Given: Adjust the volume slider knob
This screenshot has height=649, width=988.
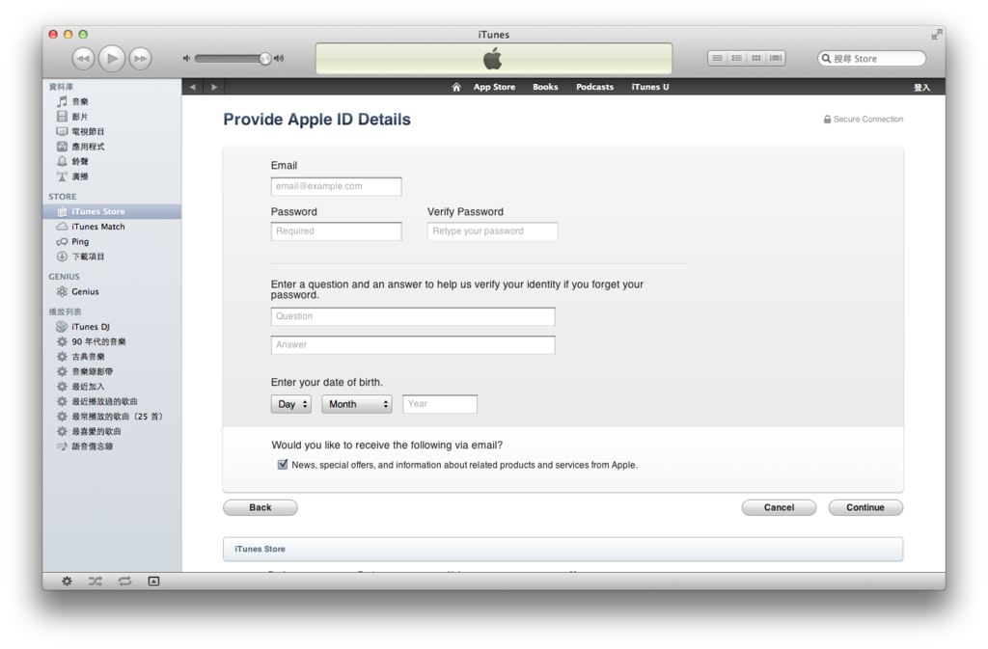Looking at the screenshot, I should (x=265, y=59).
